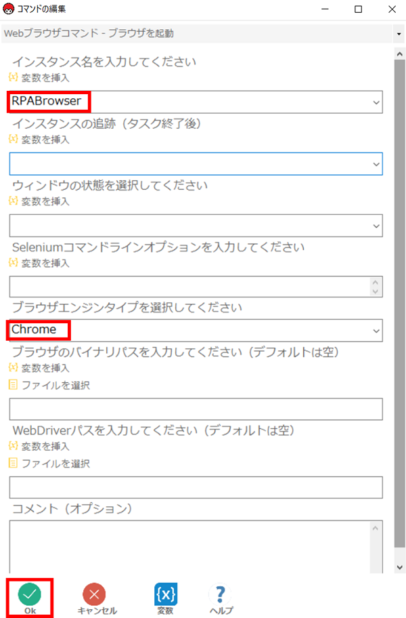
Task: Click the form's vertical scrollbar down arrow
Action: [x=400, y=568]
